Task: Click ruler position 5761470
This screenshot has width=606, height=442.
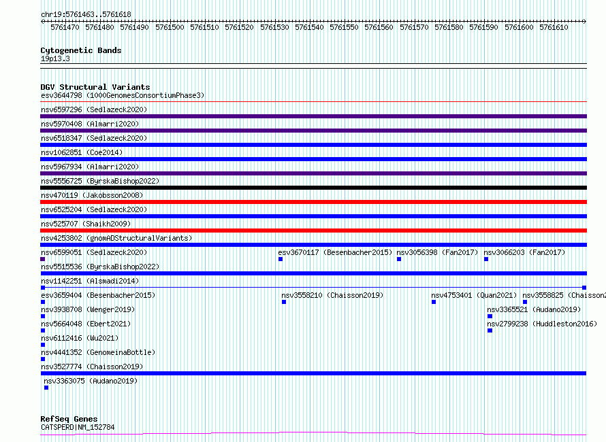Action: pyautogui.click(x=65, y=27)
